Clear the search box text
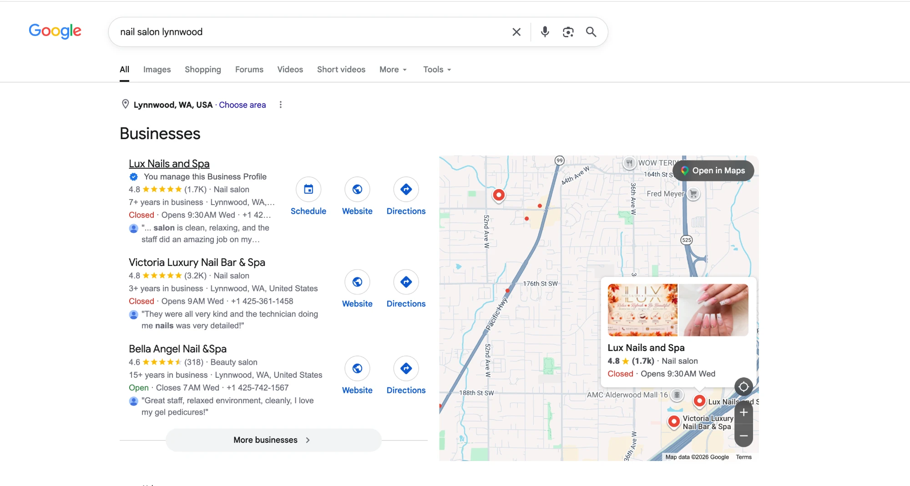This screenshot has height=486, width=910. click(516, 32)
